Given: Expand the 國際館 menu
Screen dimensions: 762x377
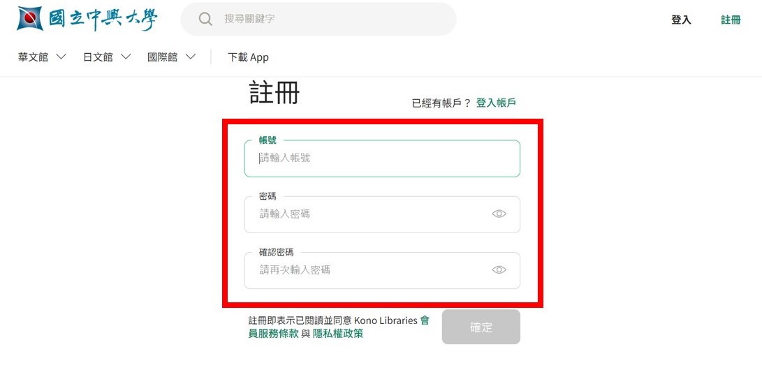Looking at the screenshot, I should tap(171, 57).
